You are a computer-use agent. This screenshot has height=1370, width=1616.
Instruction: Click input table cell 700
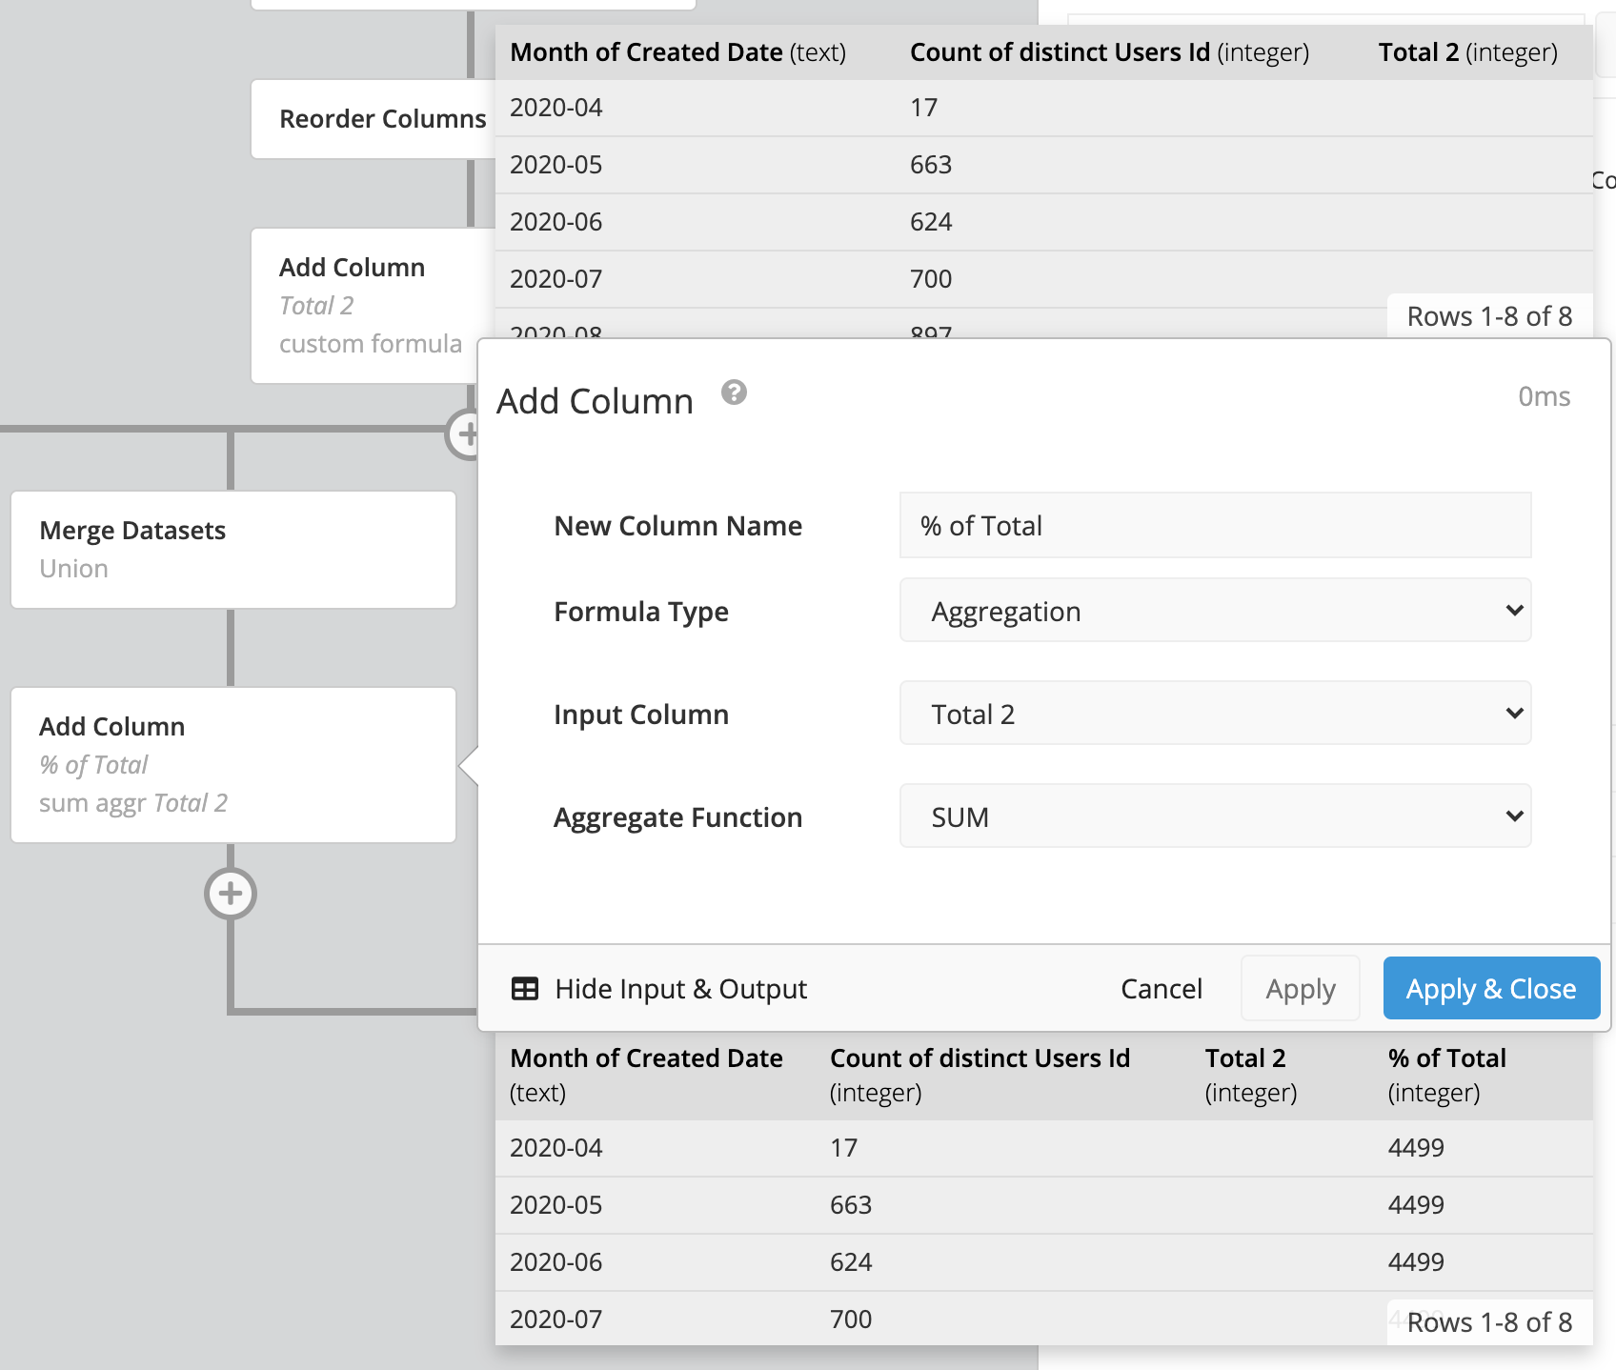(x=931, y=279)
